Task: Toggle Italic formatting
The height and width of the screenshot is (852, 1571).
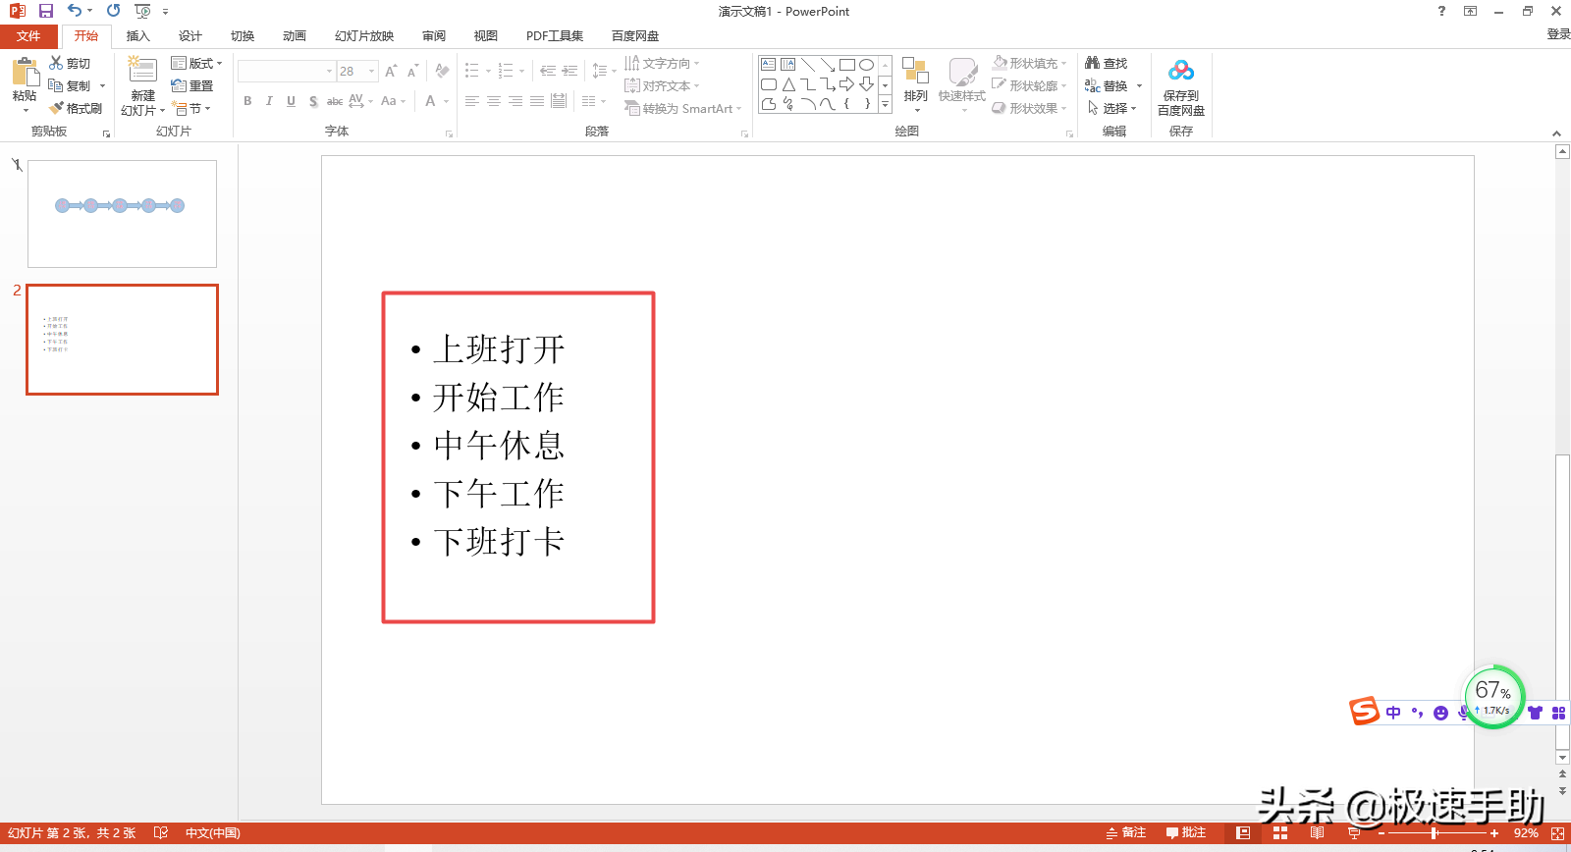Action: tap(269, 101)
